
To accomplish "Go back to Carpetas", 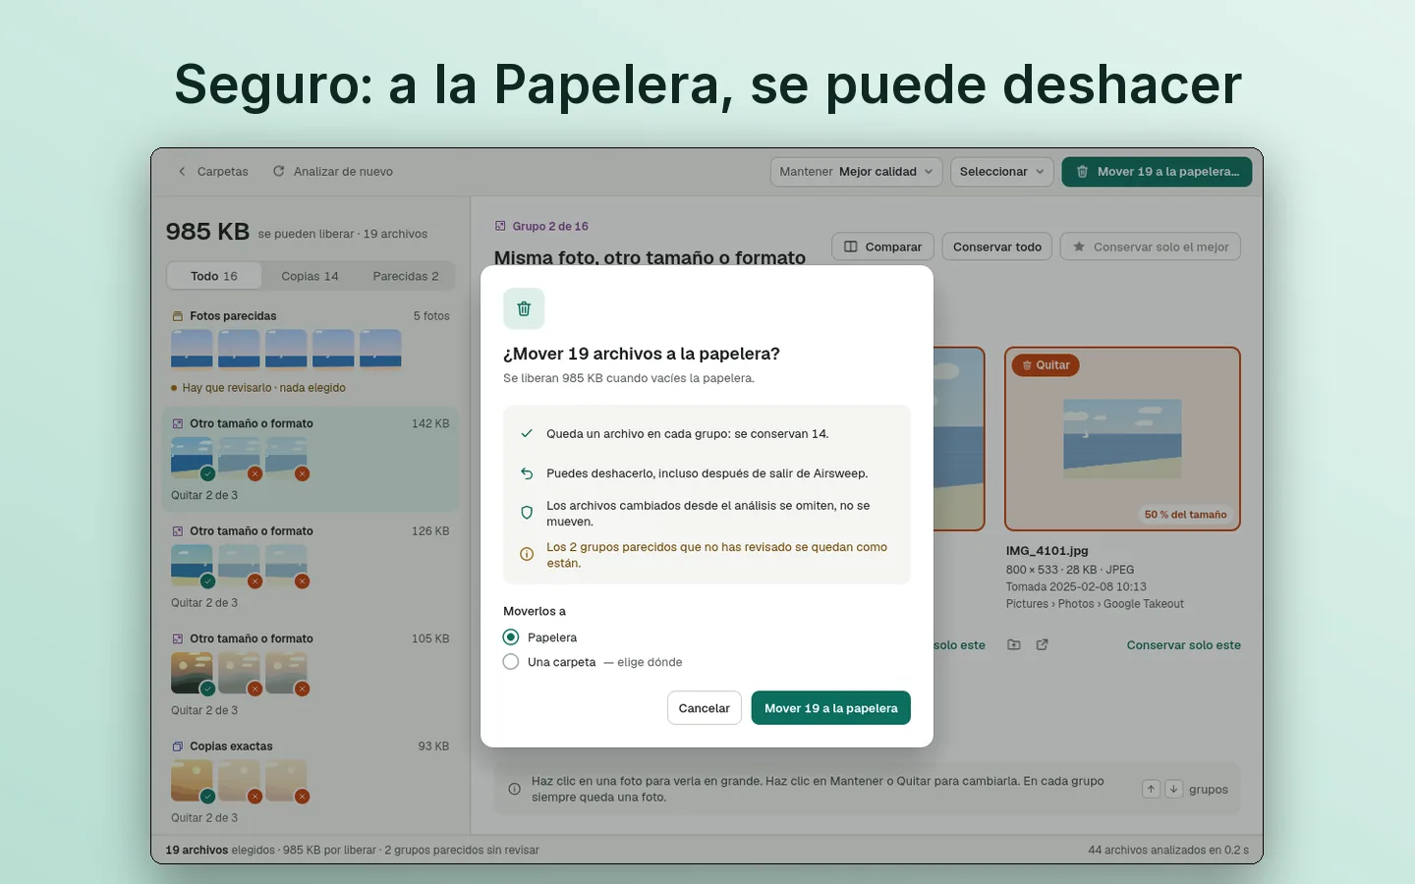I will tap(212, 171).
